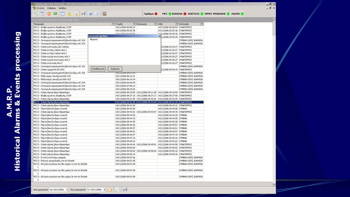350x197 pixels.
Task: Open the Ρυθμίσεις menu
Action: click(52, 8)
